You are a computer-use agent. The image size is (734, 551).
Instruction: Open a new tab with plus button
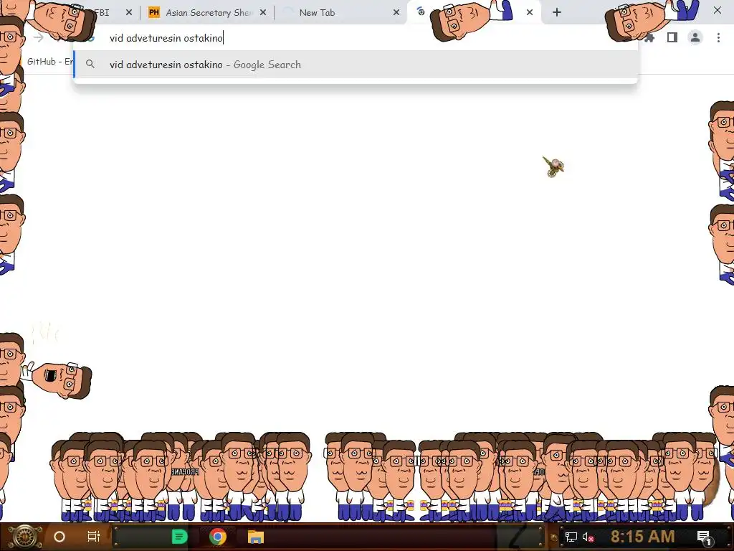click(556, 13)
